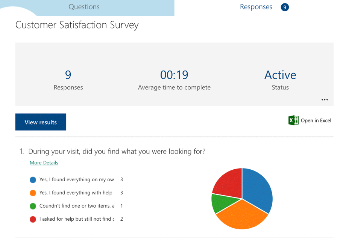Click the Excel icon beside Open in Excel
Viewport: 352px width, 247px height.
(293, 120)
